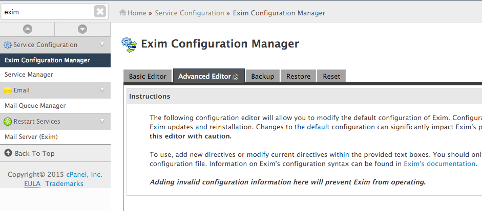
Task: Click the Exim Configuration Manager header icon
Action: coord(129,44)
